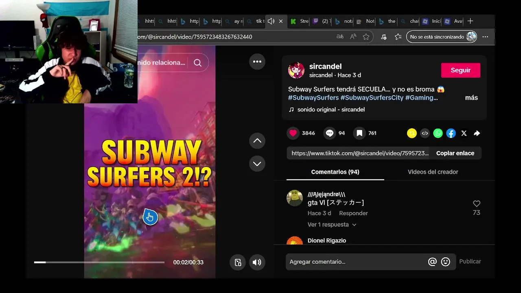
Task: Share the video to WhatsApp
Action: click(438, 133)
